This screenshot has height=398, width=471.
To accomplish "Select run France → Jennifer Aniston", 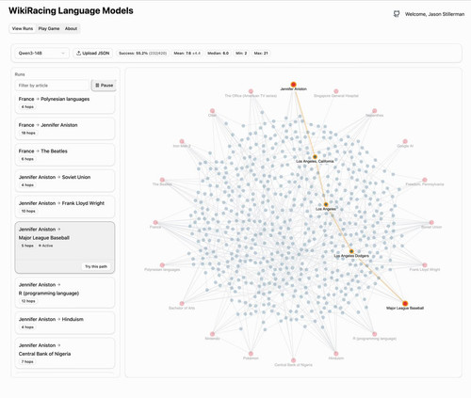I will point(65,129).
